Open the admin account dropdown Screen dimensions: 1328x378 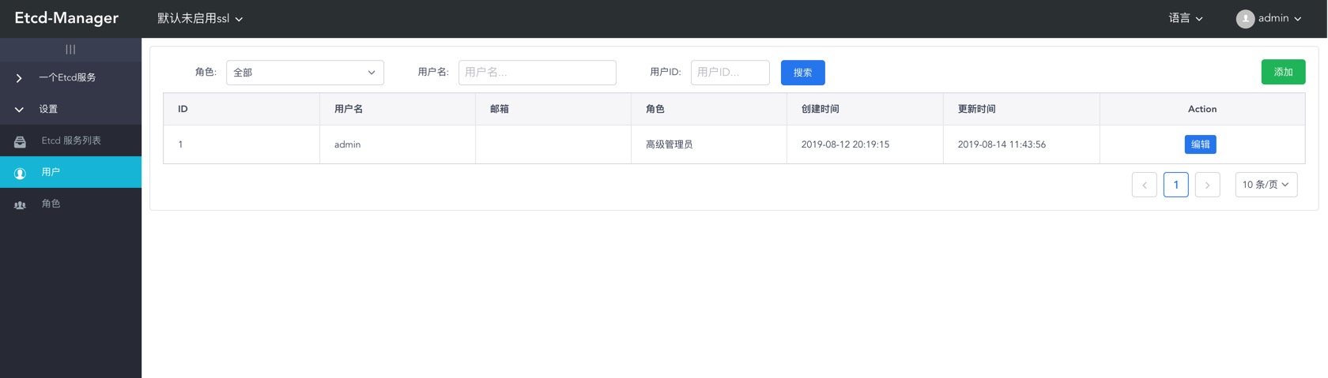coord(1269,18)
